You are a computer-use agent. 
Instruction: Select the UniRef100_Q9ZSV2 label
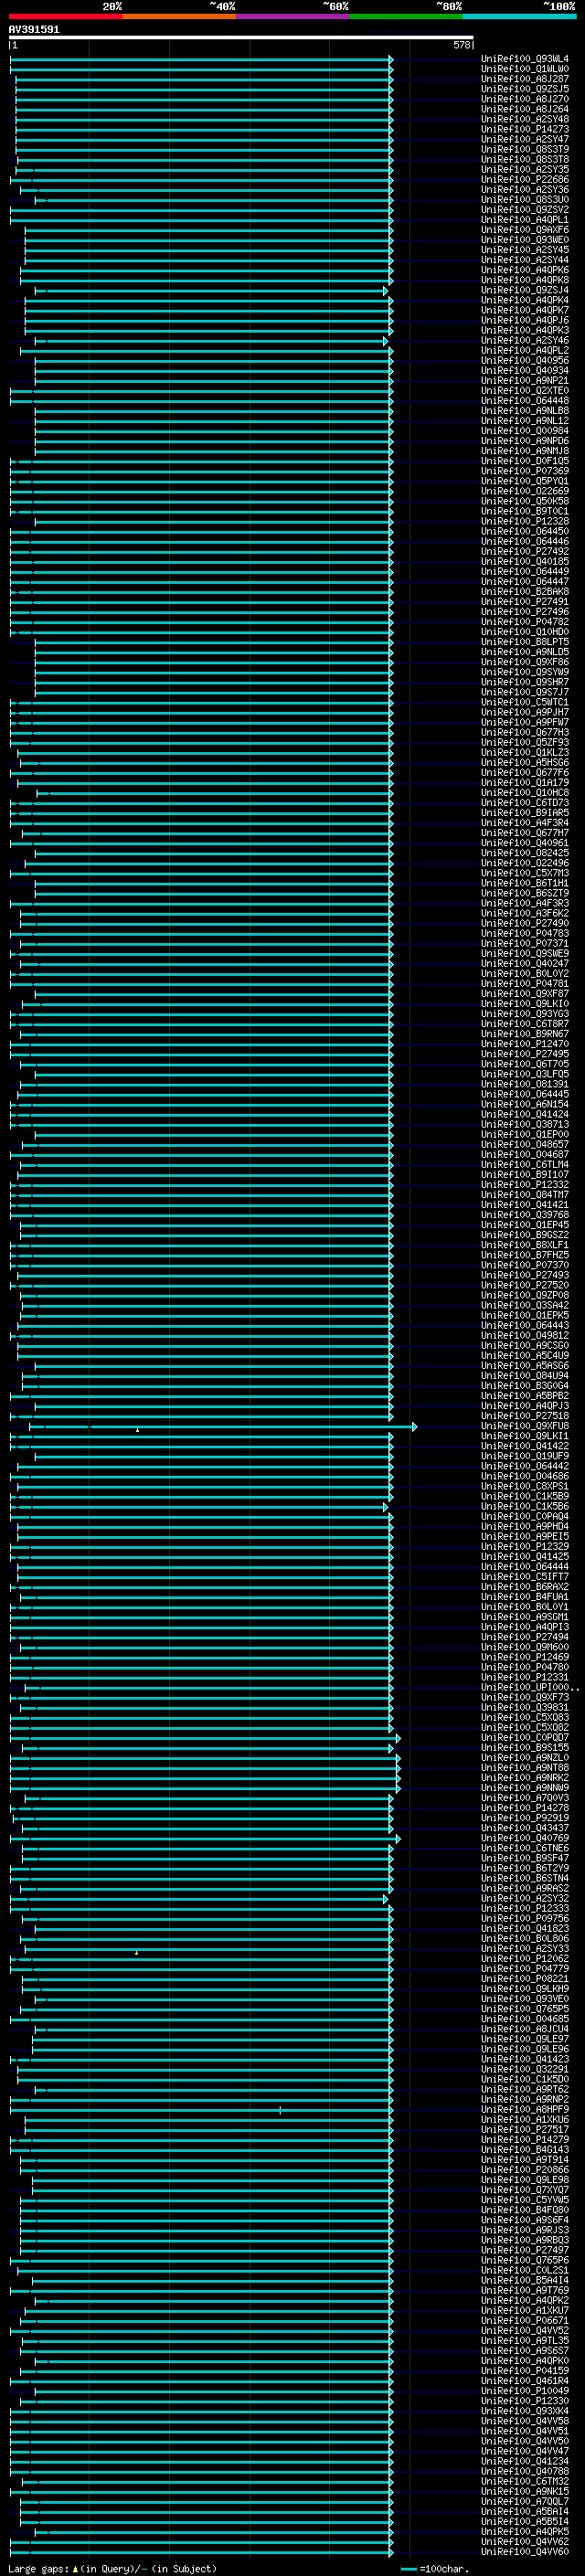click(x=524, y=210)
